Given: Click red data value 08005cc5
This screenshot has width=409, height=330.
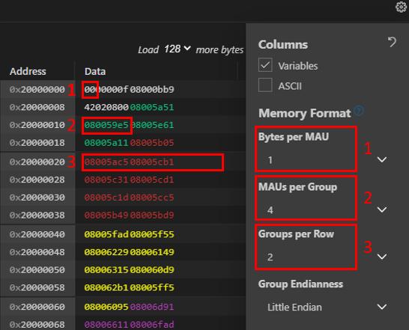Looking at the screenshot, I should coord(152,198).
